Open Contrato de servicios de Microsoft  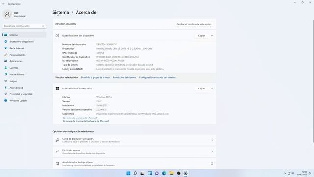click(x=80, y=118)
